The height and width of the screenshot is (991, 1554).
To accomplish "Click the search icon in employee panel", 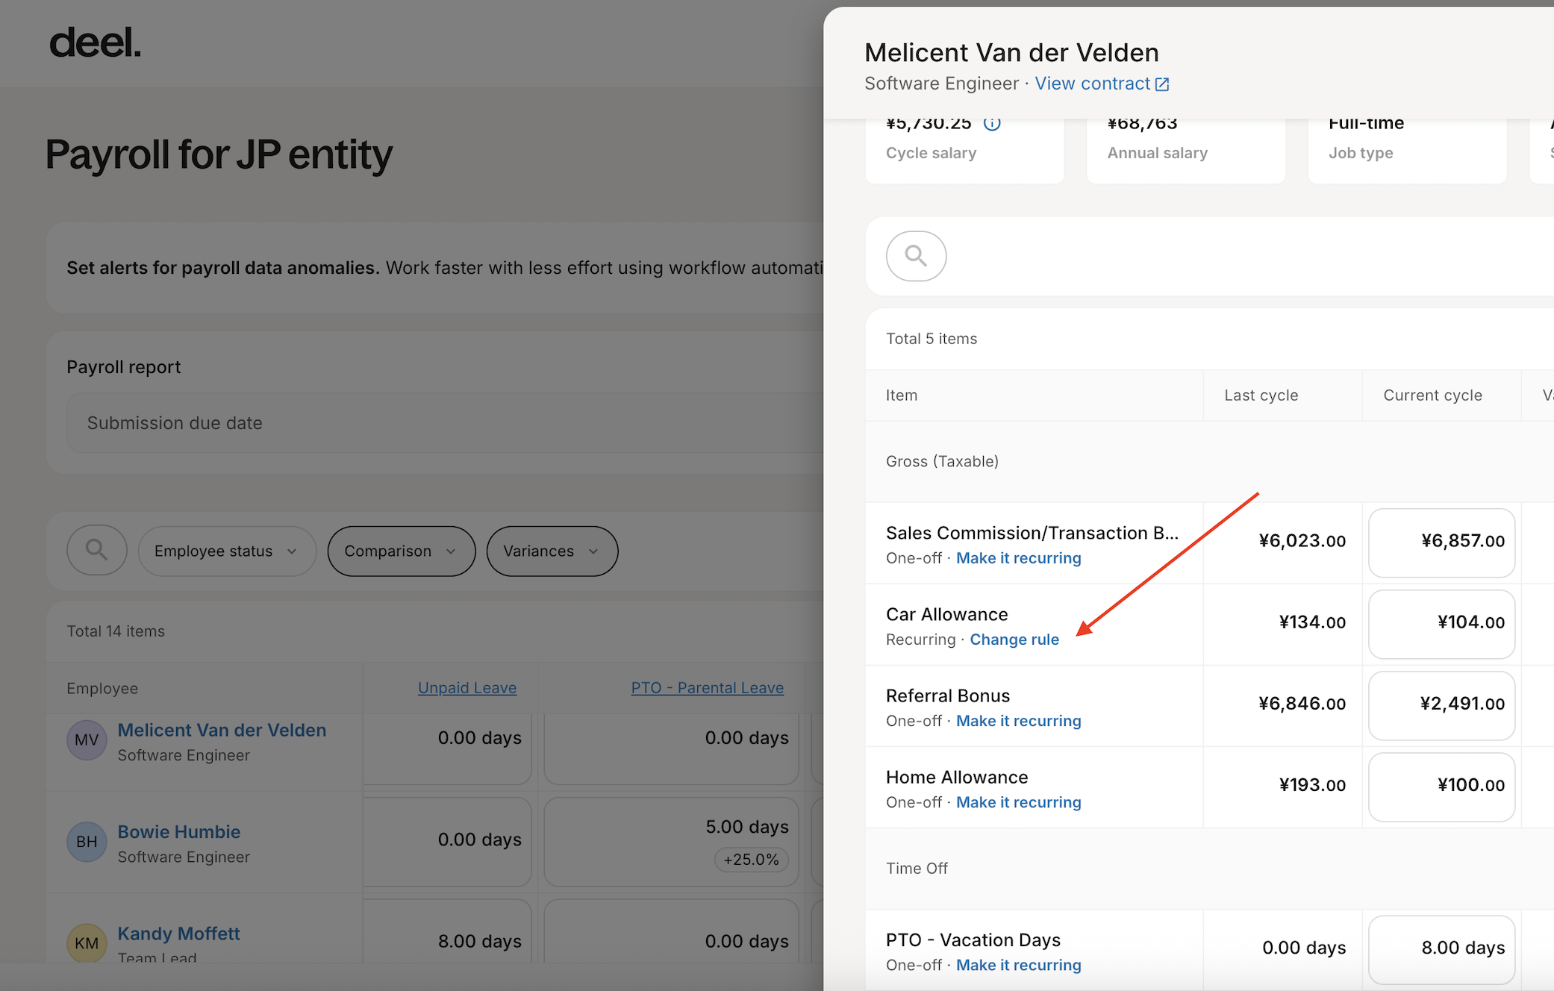I will [916, 256].
